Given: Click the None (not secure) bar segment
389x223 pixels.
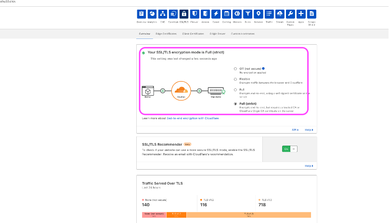Looking at the screenshot, I should 154,215.
